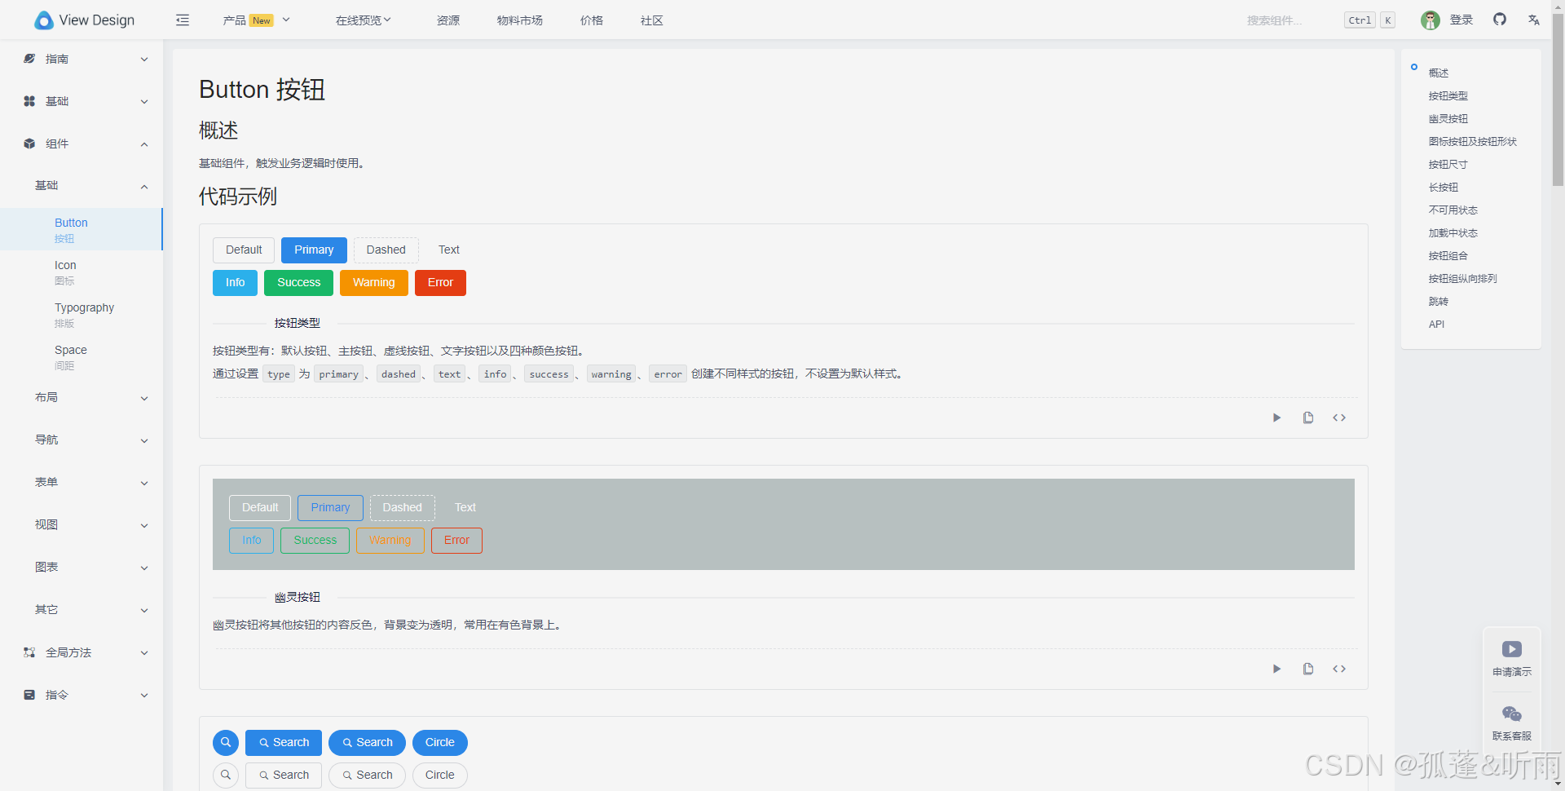
Task: Open the GitHub icon link
Action: pyautogui.click(x=1500, y=20)
